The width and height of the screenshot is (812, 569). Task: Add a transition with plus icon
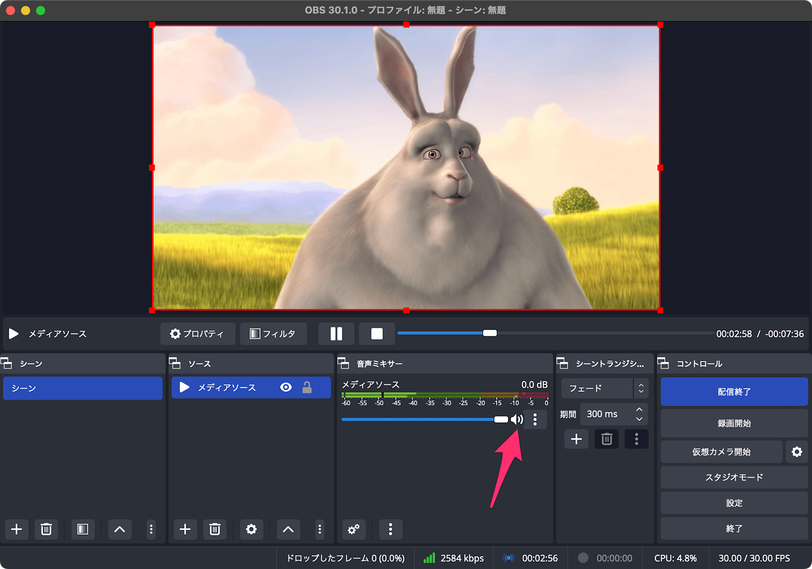click(576, 439)
